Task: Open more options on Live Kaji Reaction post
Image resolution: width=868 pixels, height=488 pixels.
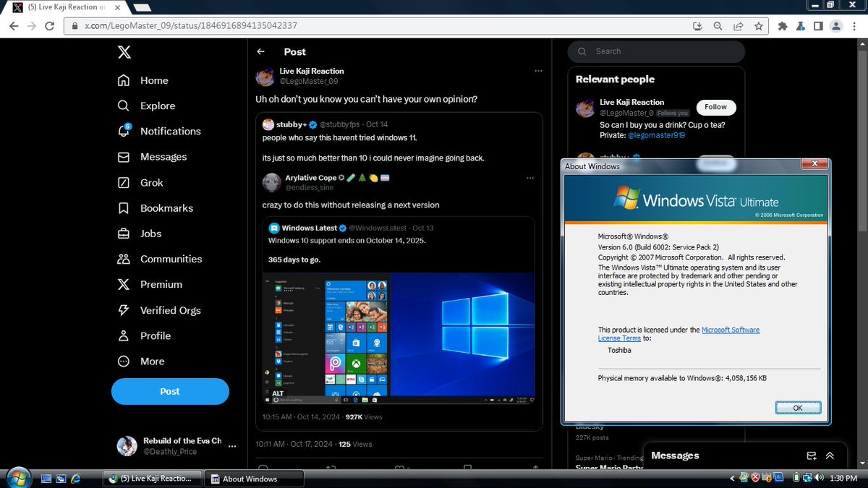Action: [537, 71]
